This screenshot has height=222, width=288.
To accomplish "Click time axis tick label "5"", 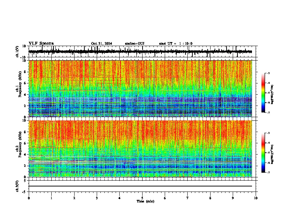I will coord(142,198).
